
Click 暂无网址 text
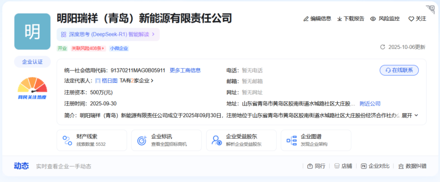[x=252, y=92]
